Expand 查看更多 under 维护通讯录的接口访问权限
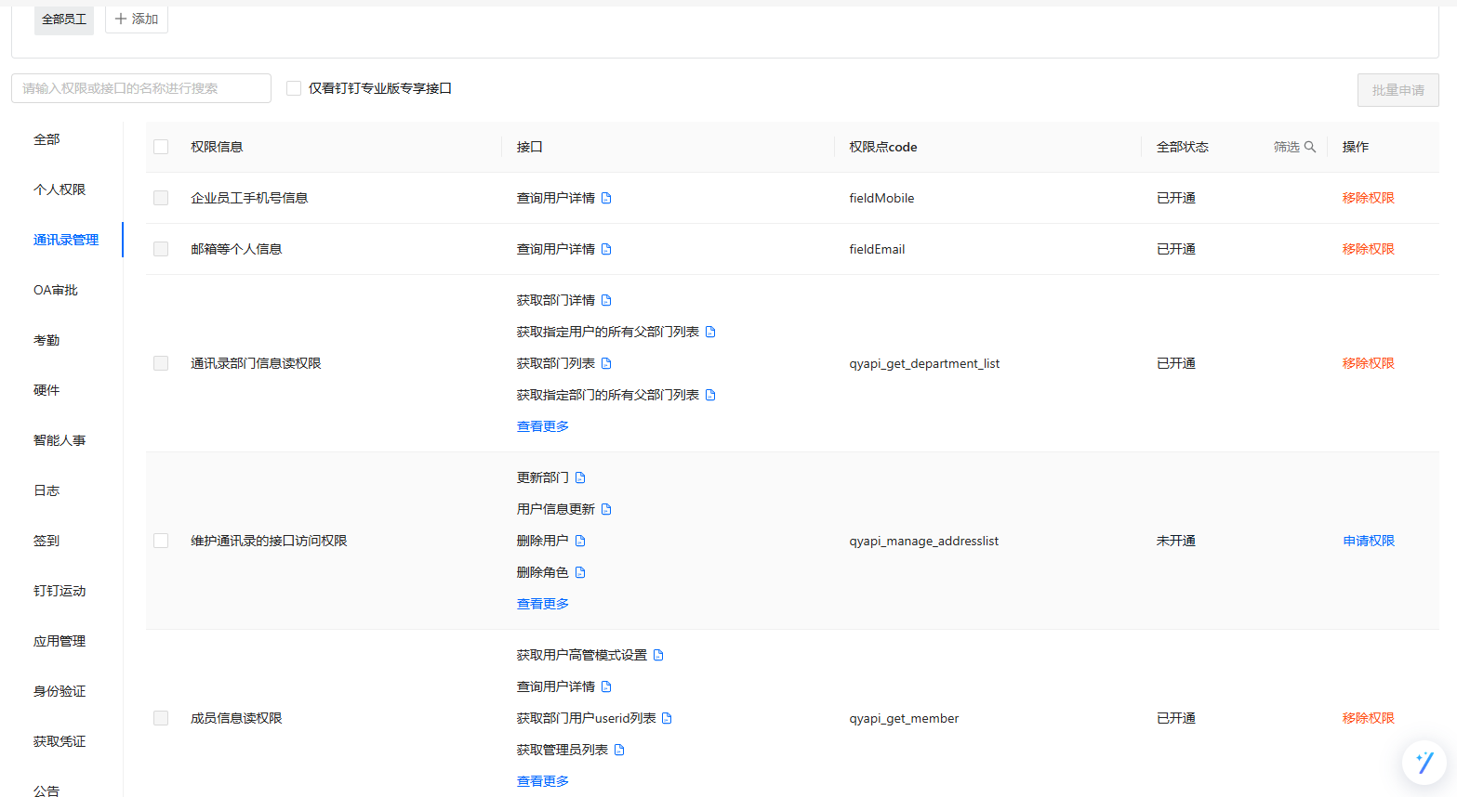 coord(542,604)
